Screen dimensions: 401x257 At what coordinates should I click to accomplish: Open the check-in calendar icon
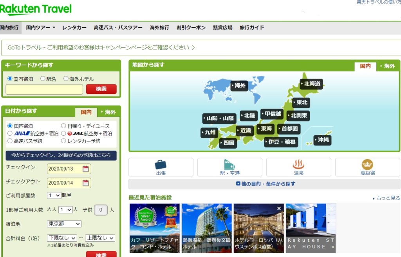pos(86,169)
